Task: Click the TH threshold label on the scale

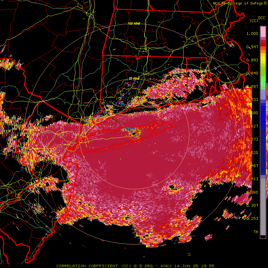Action: [256, 232]
